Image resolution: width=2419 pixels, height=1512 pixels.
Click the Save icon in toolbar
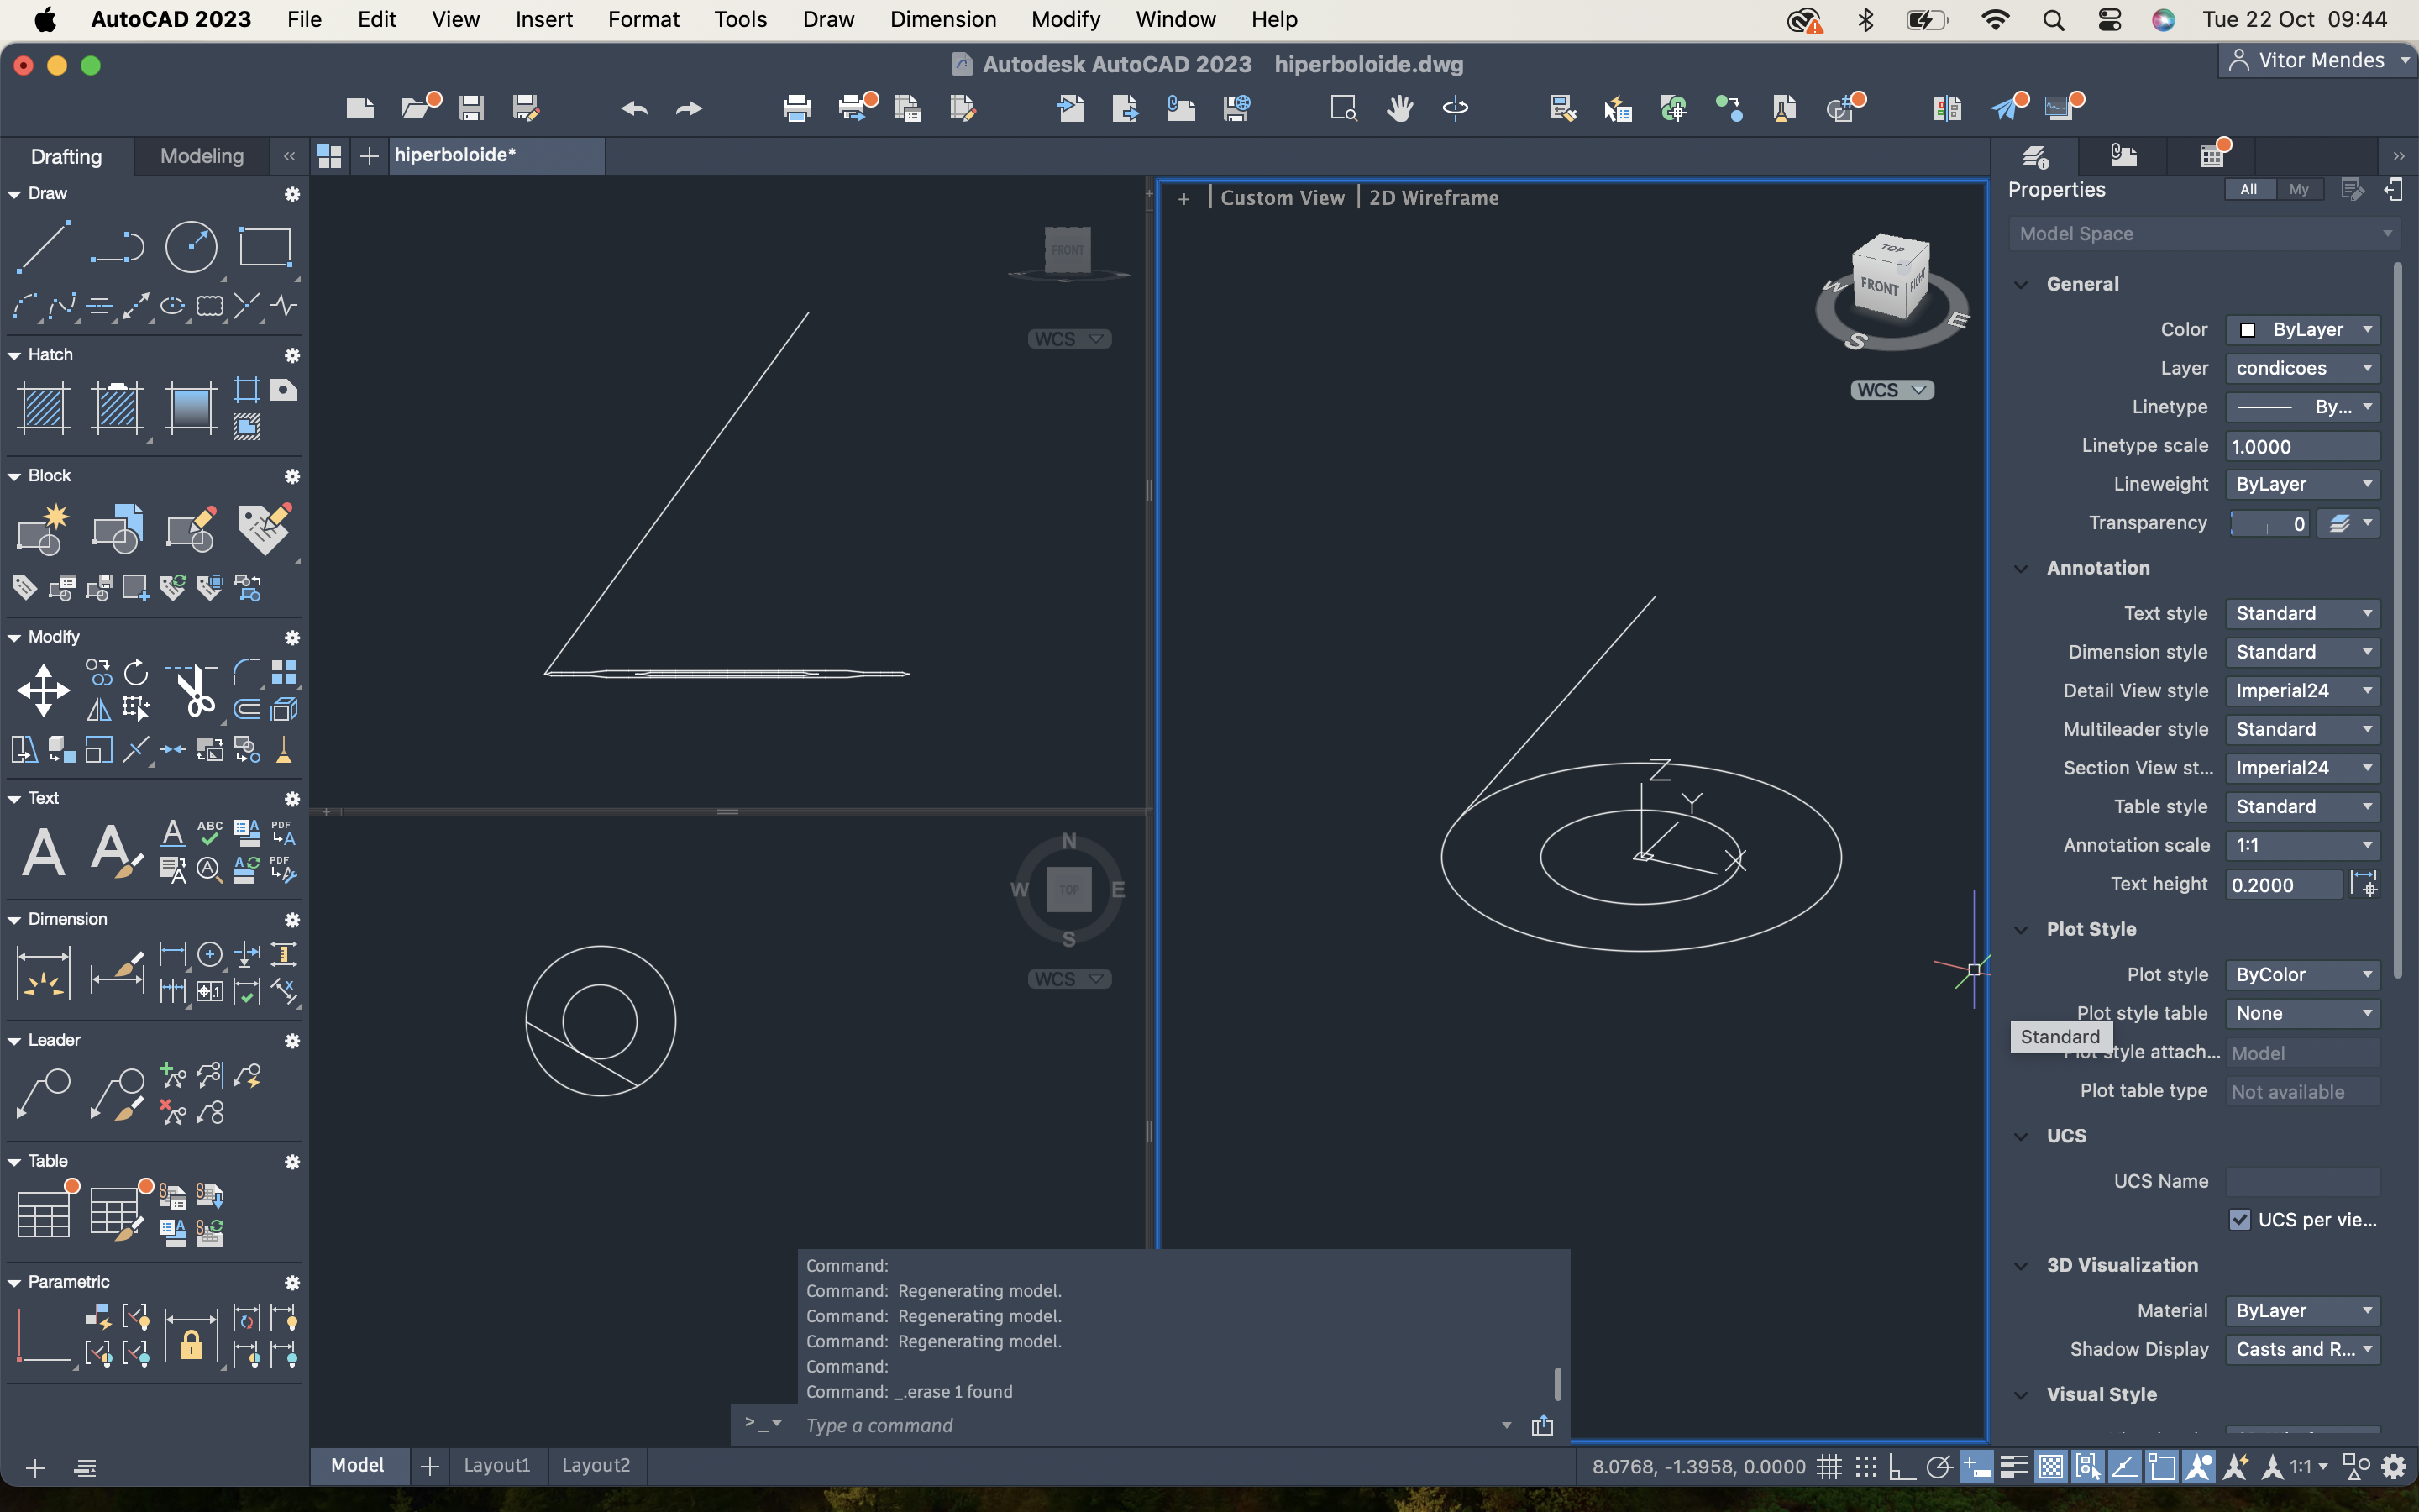471,108
